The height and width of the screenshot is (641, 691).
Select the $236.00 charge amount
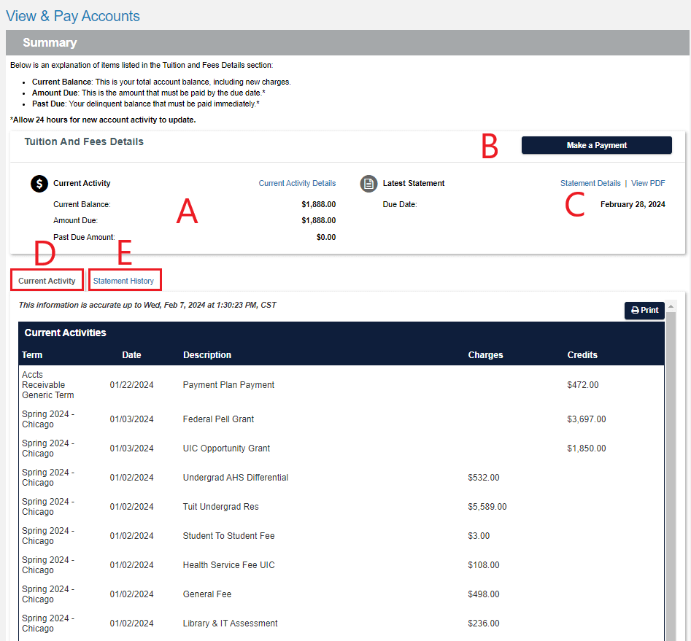point(484,623)
